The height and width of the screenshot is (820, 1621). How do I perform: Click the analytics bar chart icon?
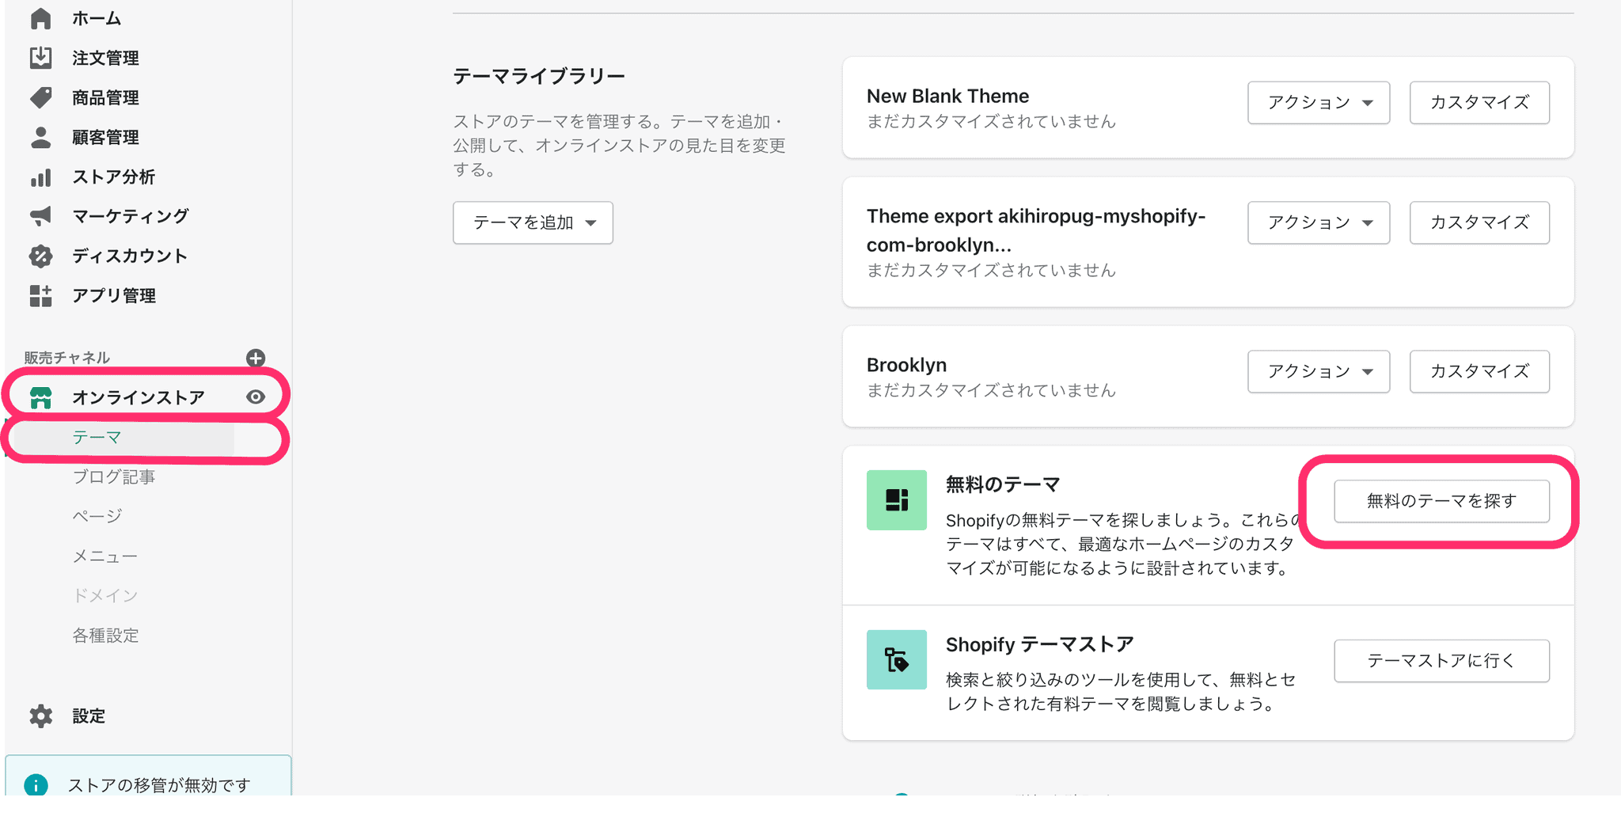[x=40, y=177]
